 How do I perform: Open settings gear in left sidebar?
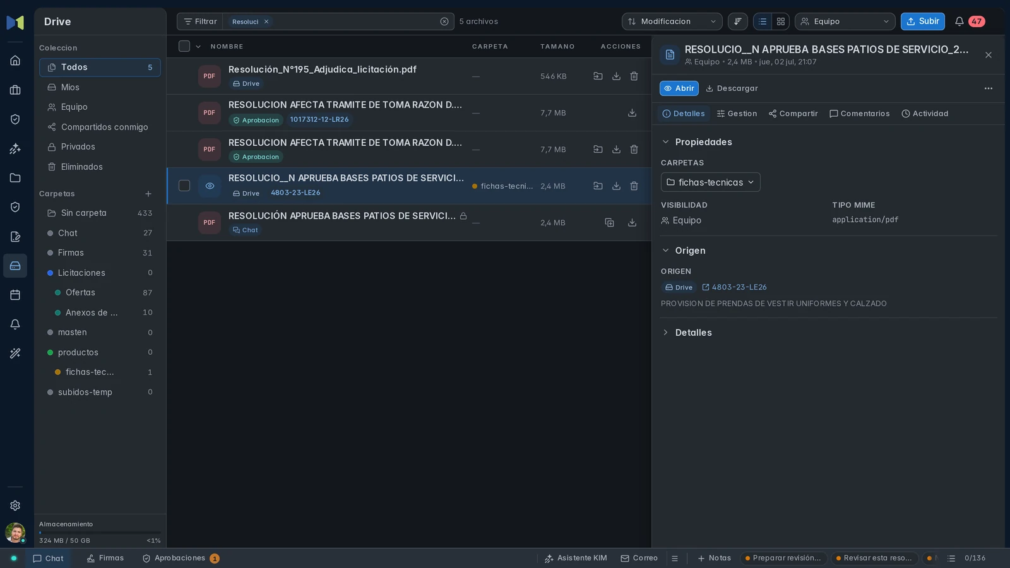tap(15, 506)
